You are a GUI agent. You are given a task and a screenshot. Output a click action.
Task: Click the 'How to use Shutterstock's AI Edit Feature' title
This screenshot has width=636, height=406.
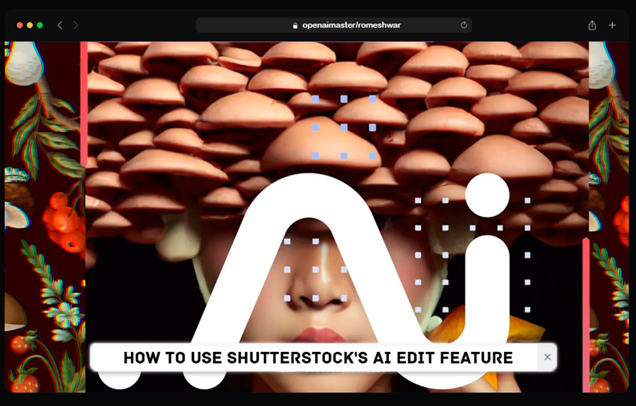tap(318, 357)
